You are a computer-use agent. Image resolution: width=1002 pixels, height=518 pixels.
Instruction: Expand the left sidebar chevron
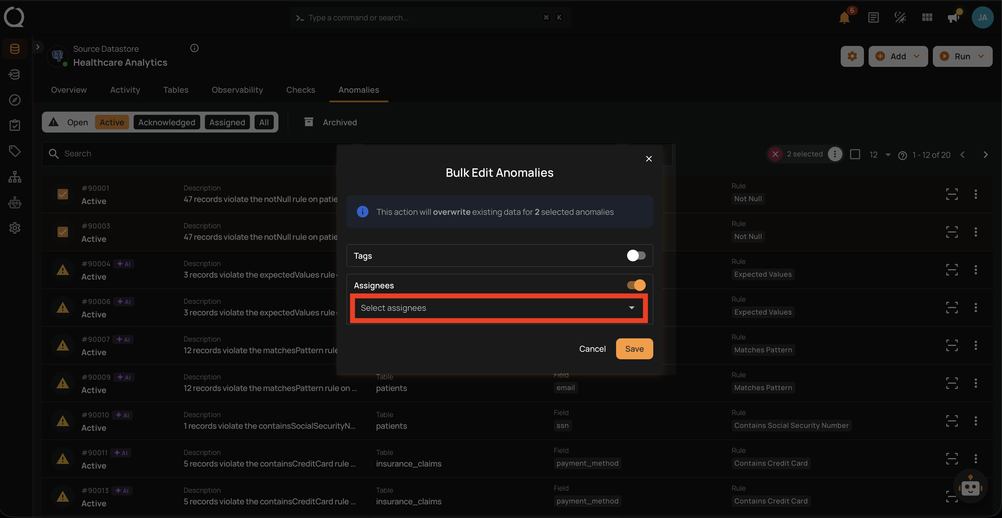coord(38,47)
